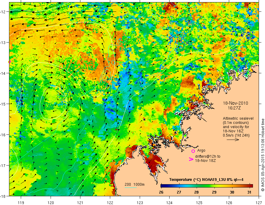Click the '119' longitude axis label

pyautogui.click(x=21, y=203)
